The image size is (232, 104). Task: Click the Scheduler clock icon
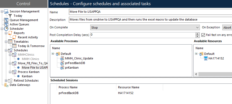[6, 29]
